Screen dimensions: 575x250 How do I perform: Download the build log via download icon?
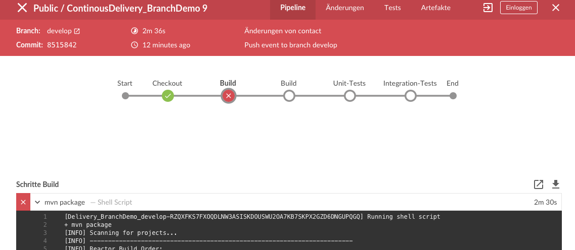pos(556,184)
